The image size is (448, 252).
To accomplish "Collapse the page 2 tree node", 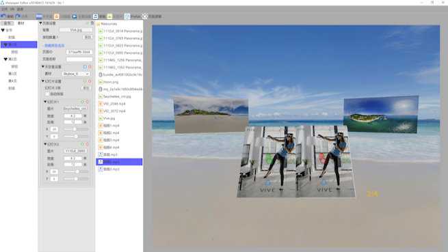I will pos(5,59).
